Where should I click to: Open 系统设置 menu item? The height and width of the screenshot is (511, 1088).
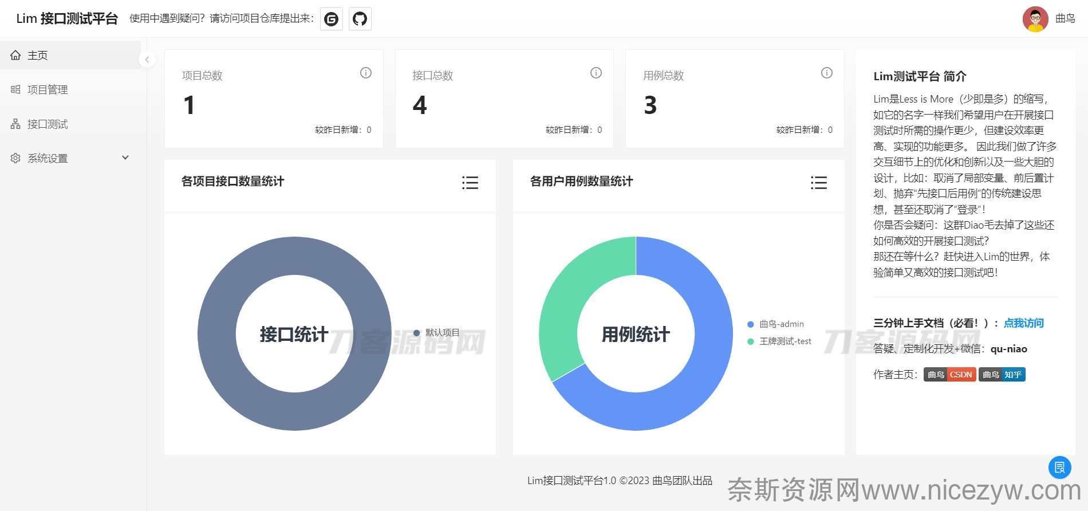70,158
